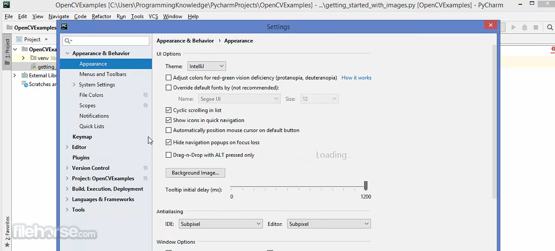Open the Theme dropdown showing IntelliJ
Image resolution: width=555 pixels, height=251 pixels.
pos(207,66)
